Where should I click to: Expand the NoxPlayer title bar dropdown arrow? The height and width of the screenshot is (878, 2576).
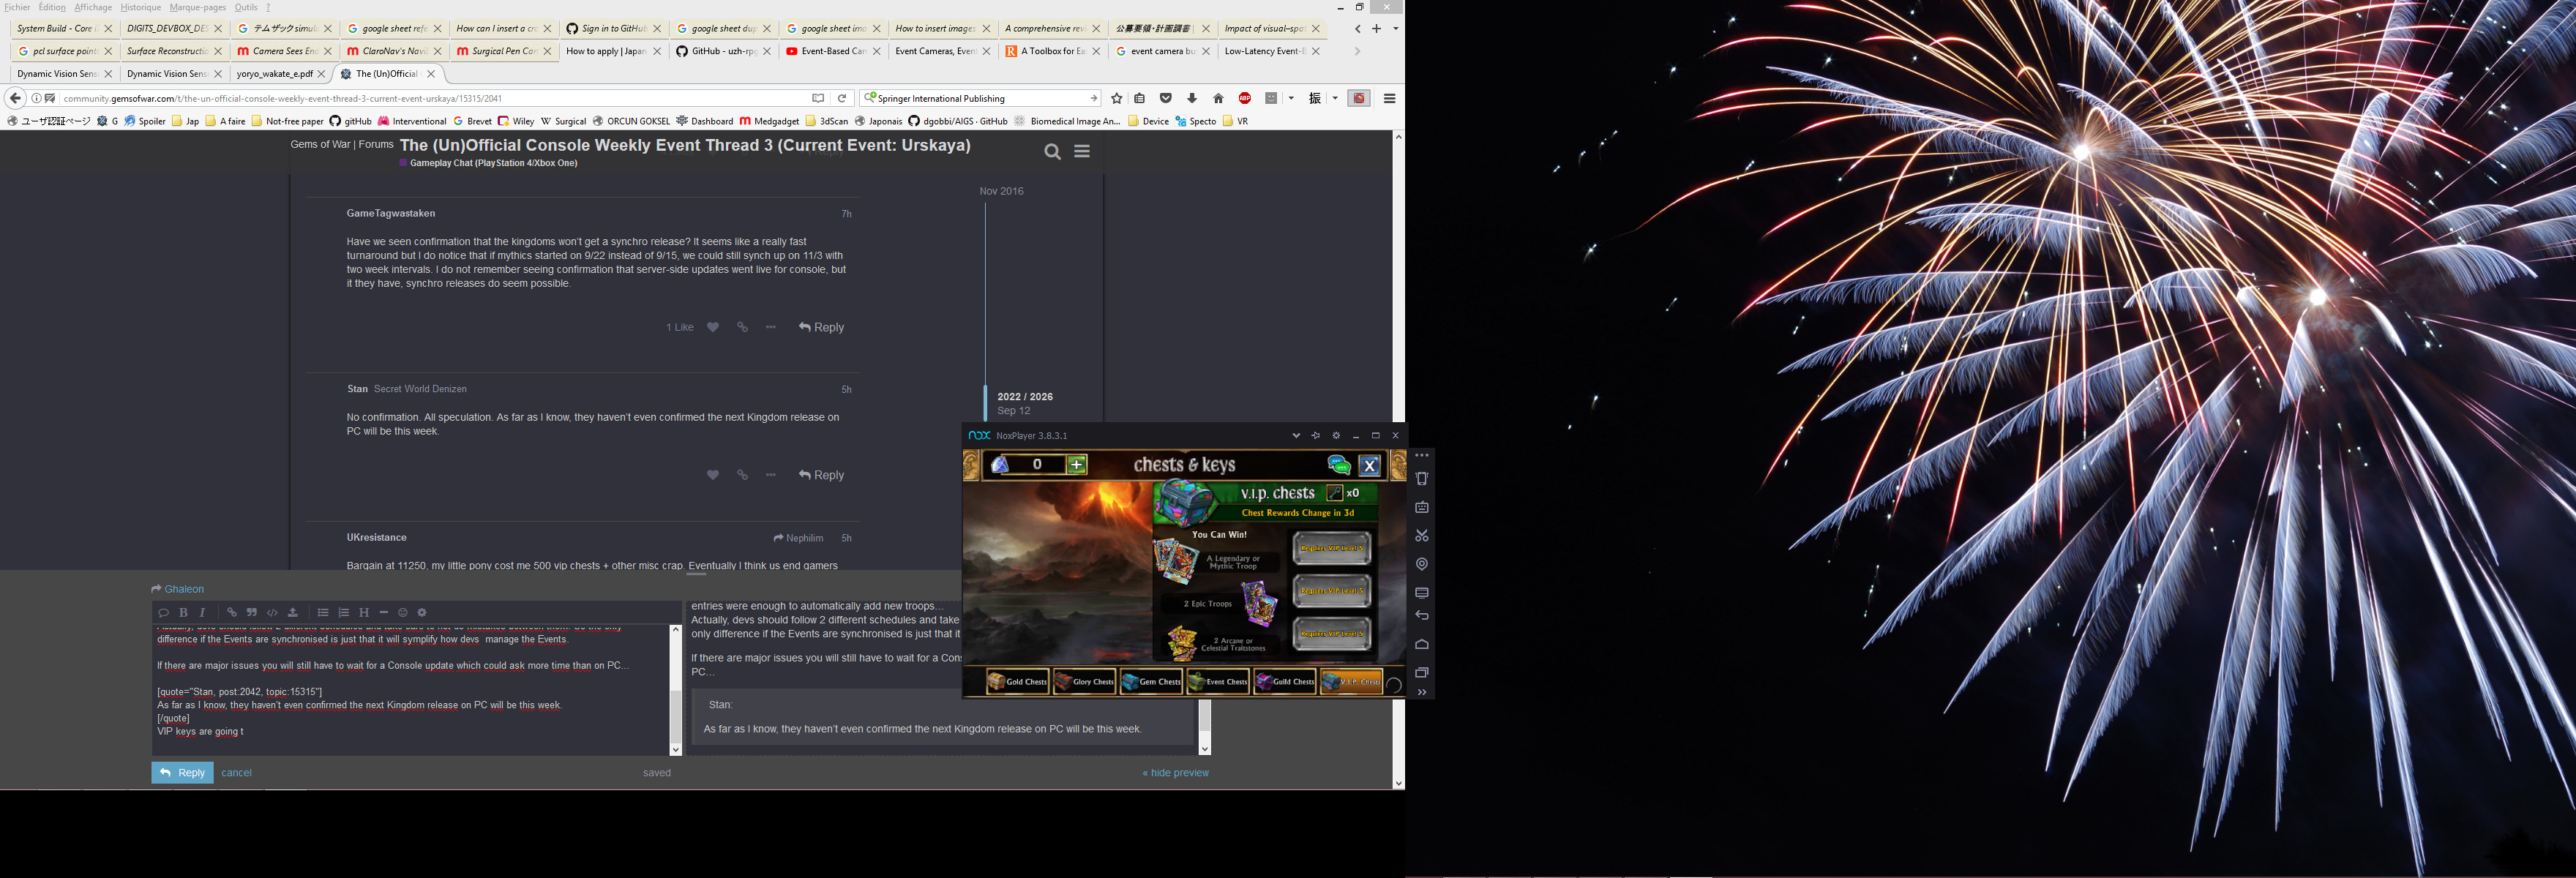point(1296,435)
